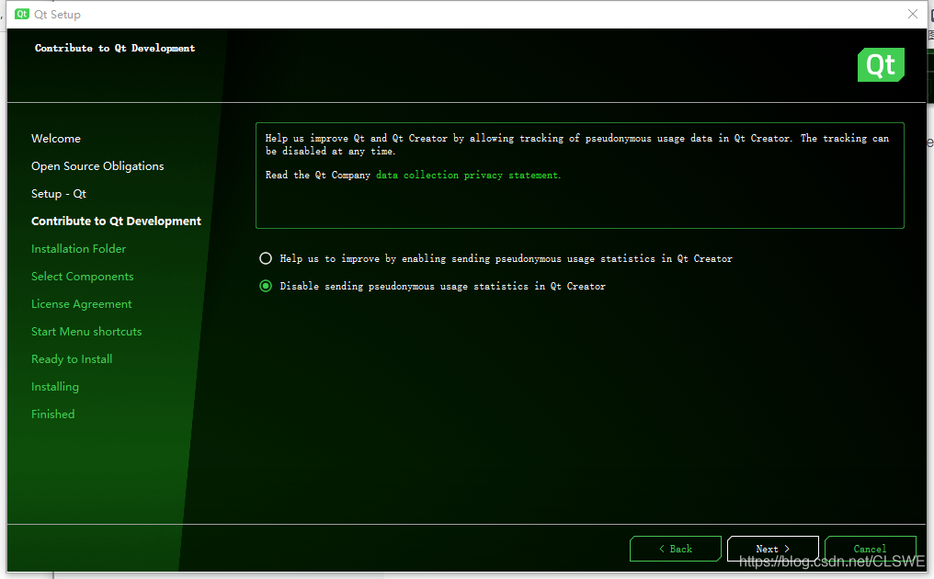Enable sending pseudonymous usage statistics
Image resolution: width=934 pixels, height=579 pixels.
266,258
